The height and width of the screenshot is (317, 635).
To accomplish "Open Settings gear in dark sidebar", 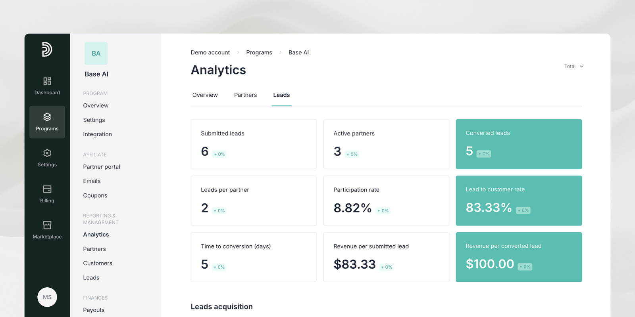I will 47,153.
